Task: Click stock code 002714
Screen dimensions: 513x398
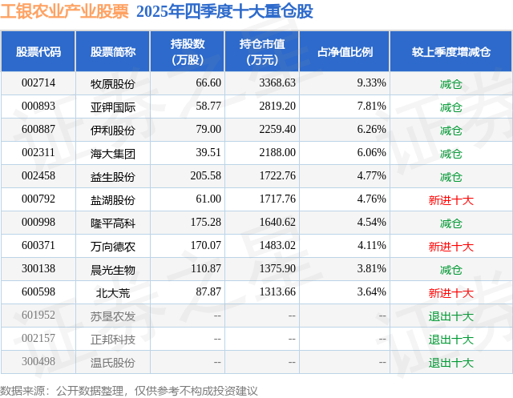Action: [x=38, y=83]
